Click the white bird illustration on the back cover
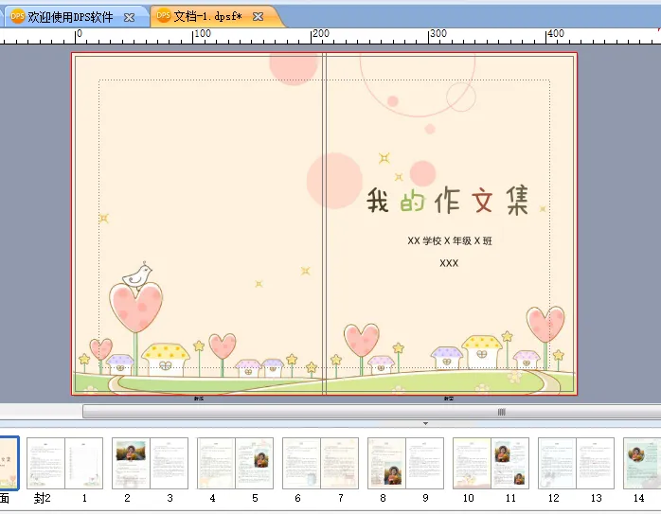Image resolution: width=661 pixels, height=514 pixels. (x=137, y=275)
